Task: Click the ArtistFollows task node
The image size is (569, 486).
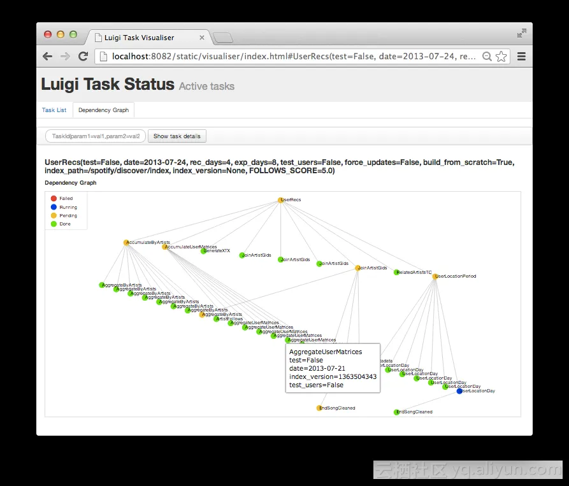Action: tap(215, 318)
